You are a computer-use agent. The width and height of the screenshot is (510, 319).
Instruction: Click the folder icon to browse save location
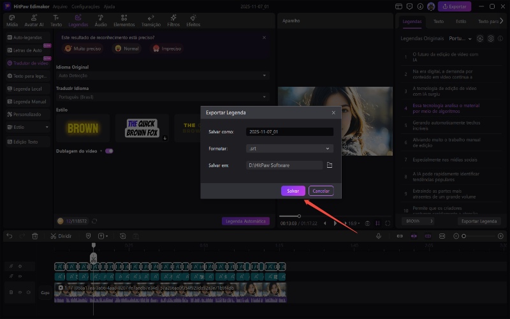330,165
